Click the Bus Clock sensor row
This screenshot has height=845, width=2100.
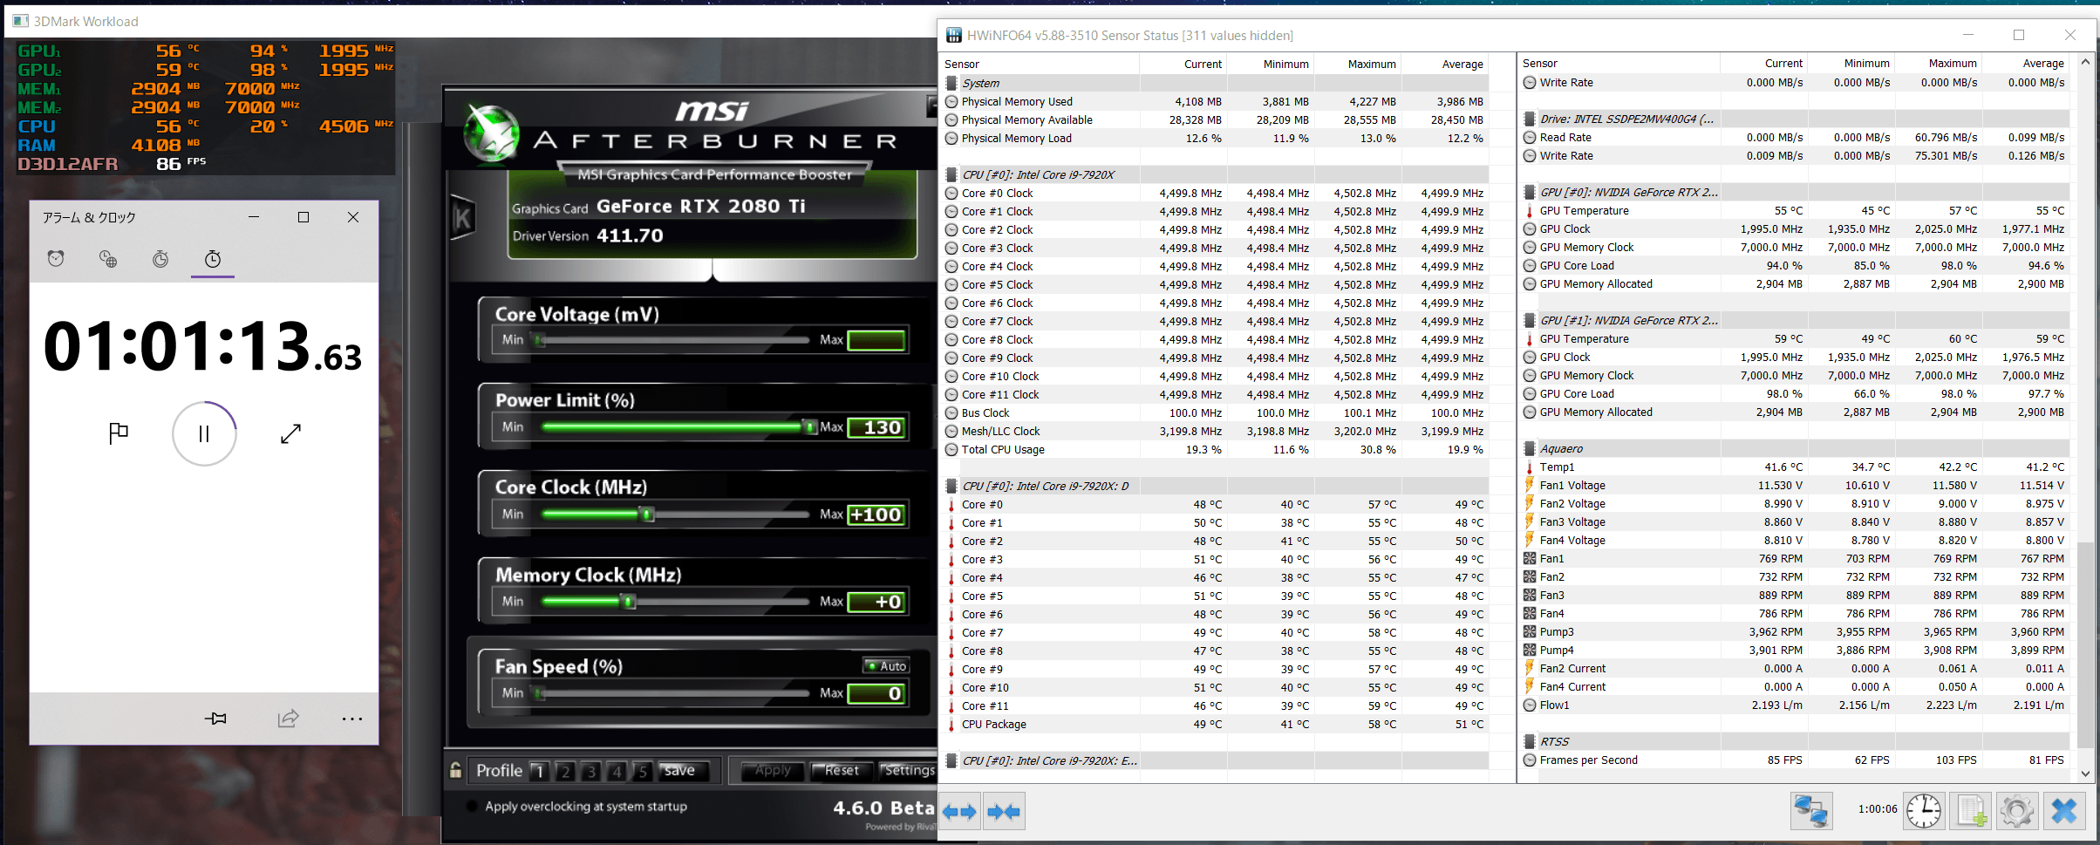[1216, 412]
